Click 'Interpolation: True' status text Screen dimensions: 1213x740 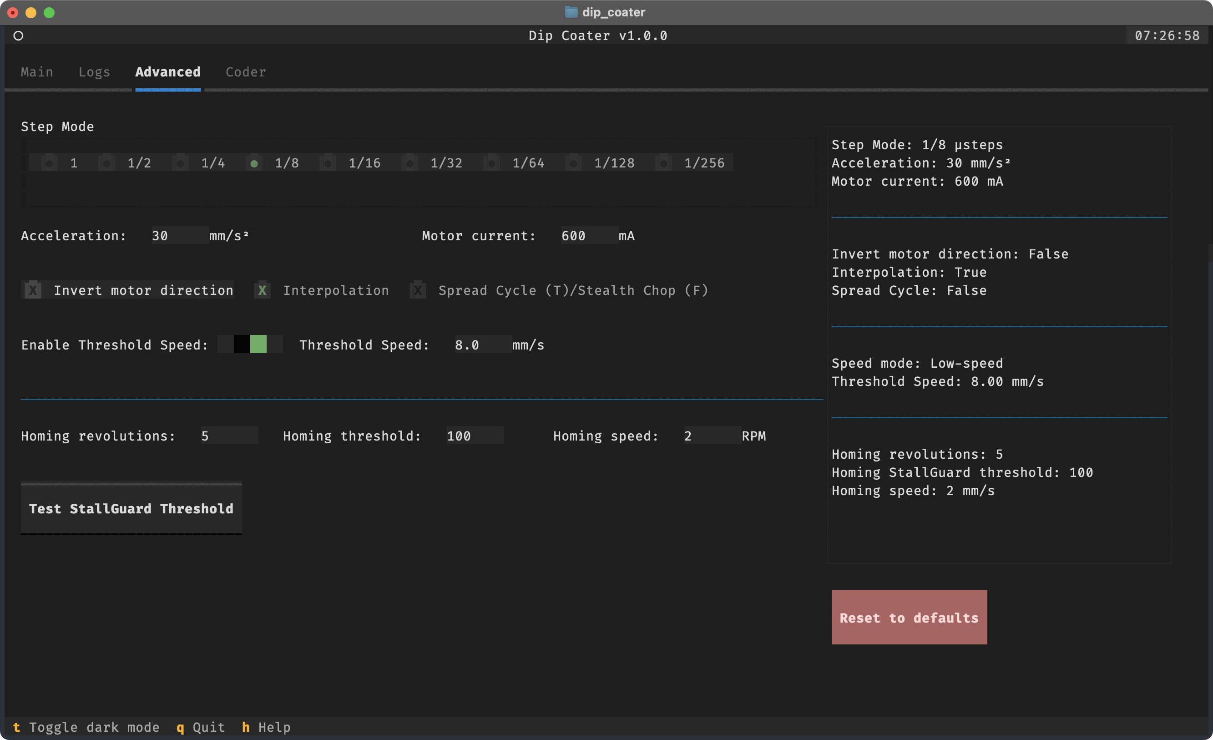909,272
